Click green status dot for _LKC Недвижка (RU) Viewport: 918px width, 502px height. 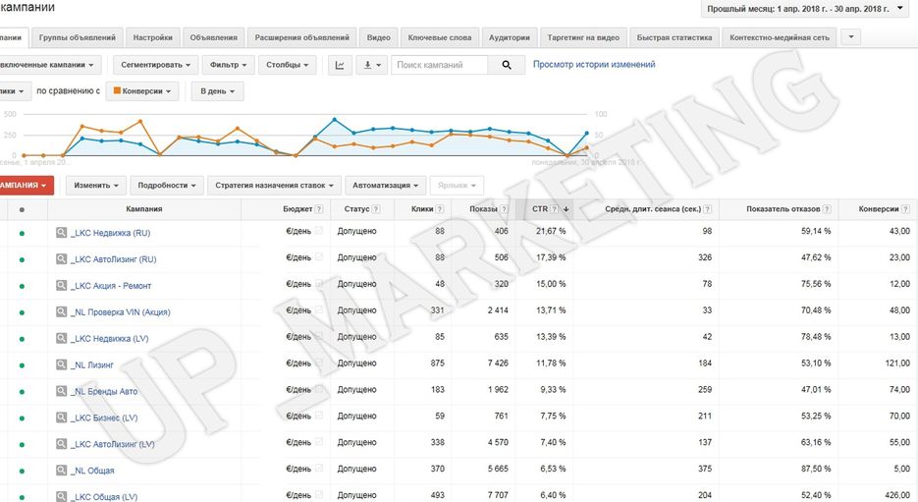(22, 233)
